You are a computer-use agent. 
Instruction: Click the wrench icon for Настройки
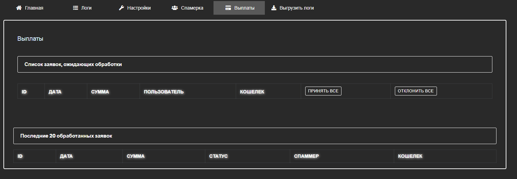(x=121, y=8)
